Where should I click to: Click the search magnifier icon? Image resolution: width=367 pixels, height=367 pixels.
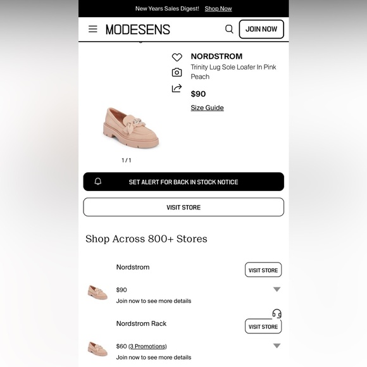pyautogui.click(x=229, y=29)
